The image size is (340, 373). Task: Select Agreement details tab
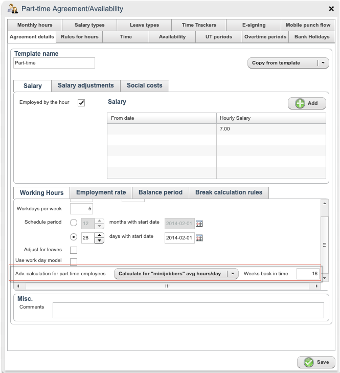click(32, 37)
